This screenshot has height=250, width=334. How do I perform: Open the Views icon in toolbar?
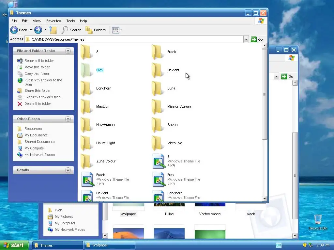point(116,30)
